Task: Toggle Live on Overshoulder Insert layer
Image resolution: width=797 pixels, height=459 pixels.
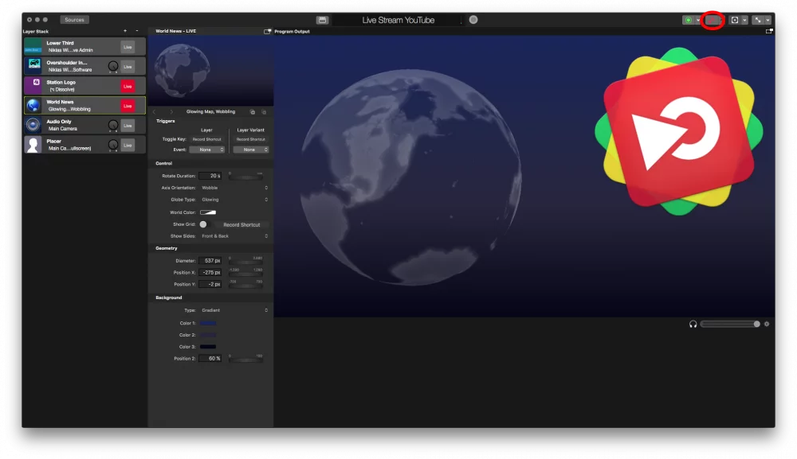Action: (x=128, y=67)
